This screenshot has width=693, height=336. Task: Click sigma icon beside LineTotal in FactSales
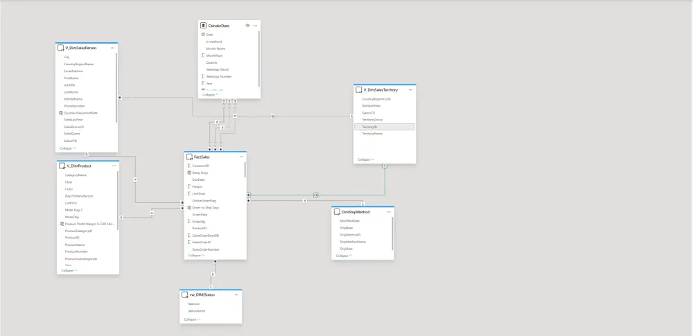tap(189, 194)
